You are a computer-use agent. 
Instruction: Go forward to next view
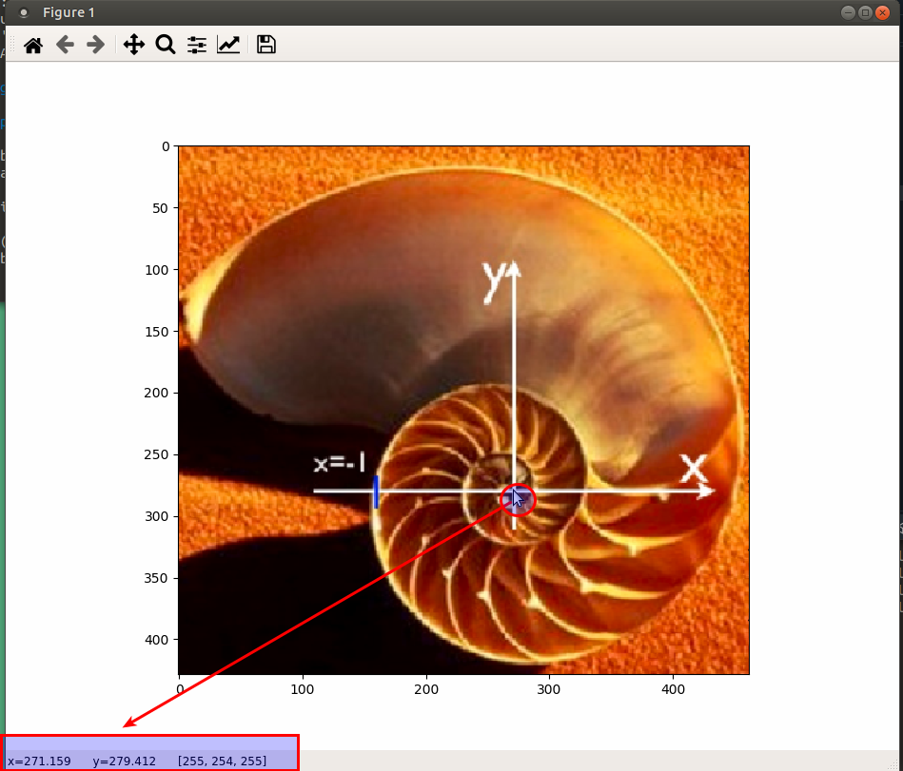point(95,45)
